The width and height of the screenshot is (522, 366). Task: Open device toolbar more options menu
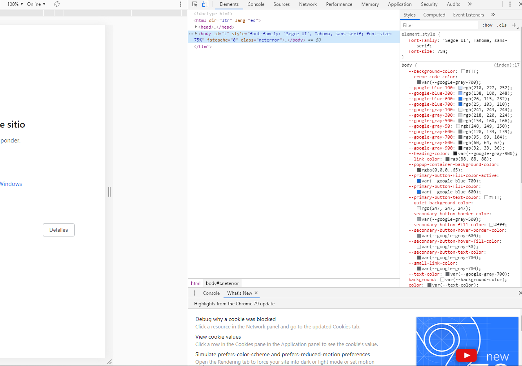click(180, 4)
